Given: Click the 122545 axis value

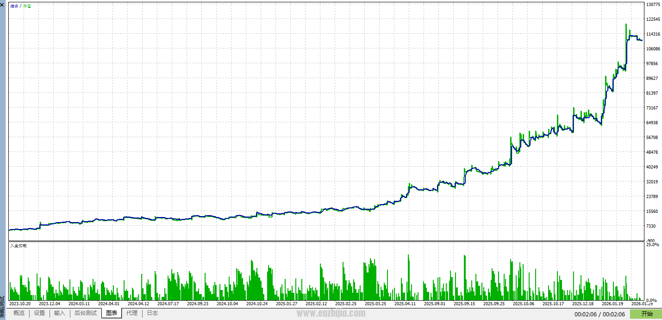Looking at the screenshot, I should 653,19.
